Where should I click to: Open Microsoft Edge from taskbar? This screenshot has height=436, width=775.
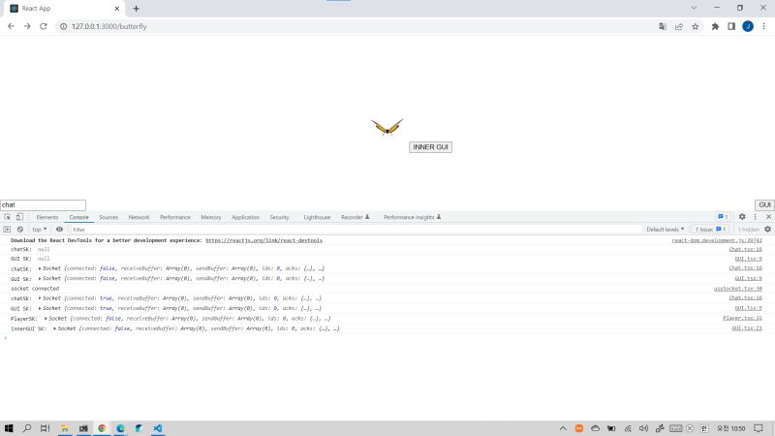coord(120,428)
